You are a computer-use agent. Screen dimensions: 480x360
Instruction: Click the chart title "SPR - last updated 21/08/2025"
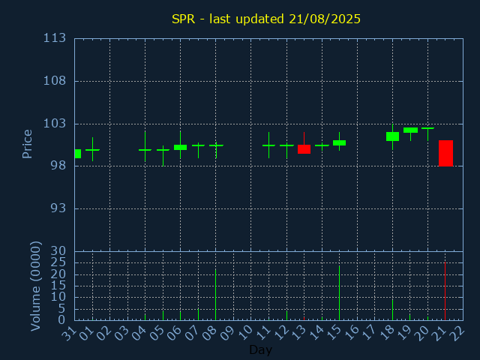click(x=266, y=19)
